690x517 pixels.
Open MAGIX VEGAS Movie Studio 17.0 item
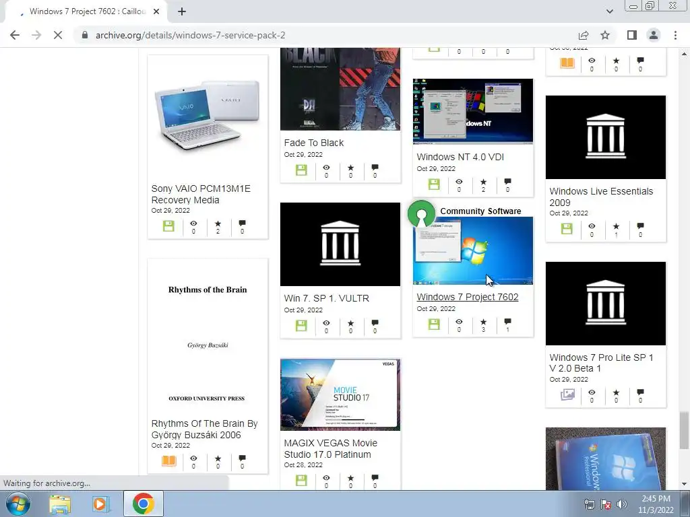[x=330, y=448]
